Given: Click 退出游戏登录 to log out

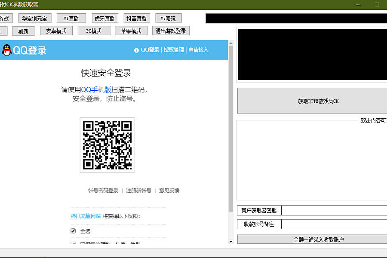Looking at the screenshot, I should pos(171,31).
